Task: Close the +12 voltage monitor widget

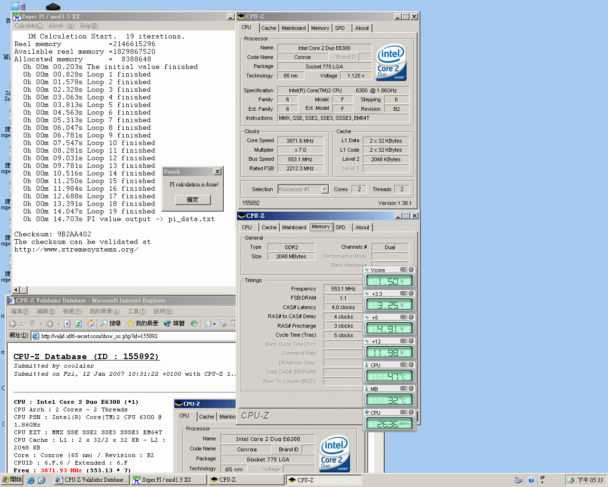Action: pyautogui.click(x=411, y=341)
